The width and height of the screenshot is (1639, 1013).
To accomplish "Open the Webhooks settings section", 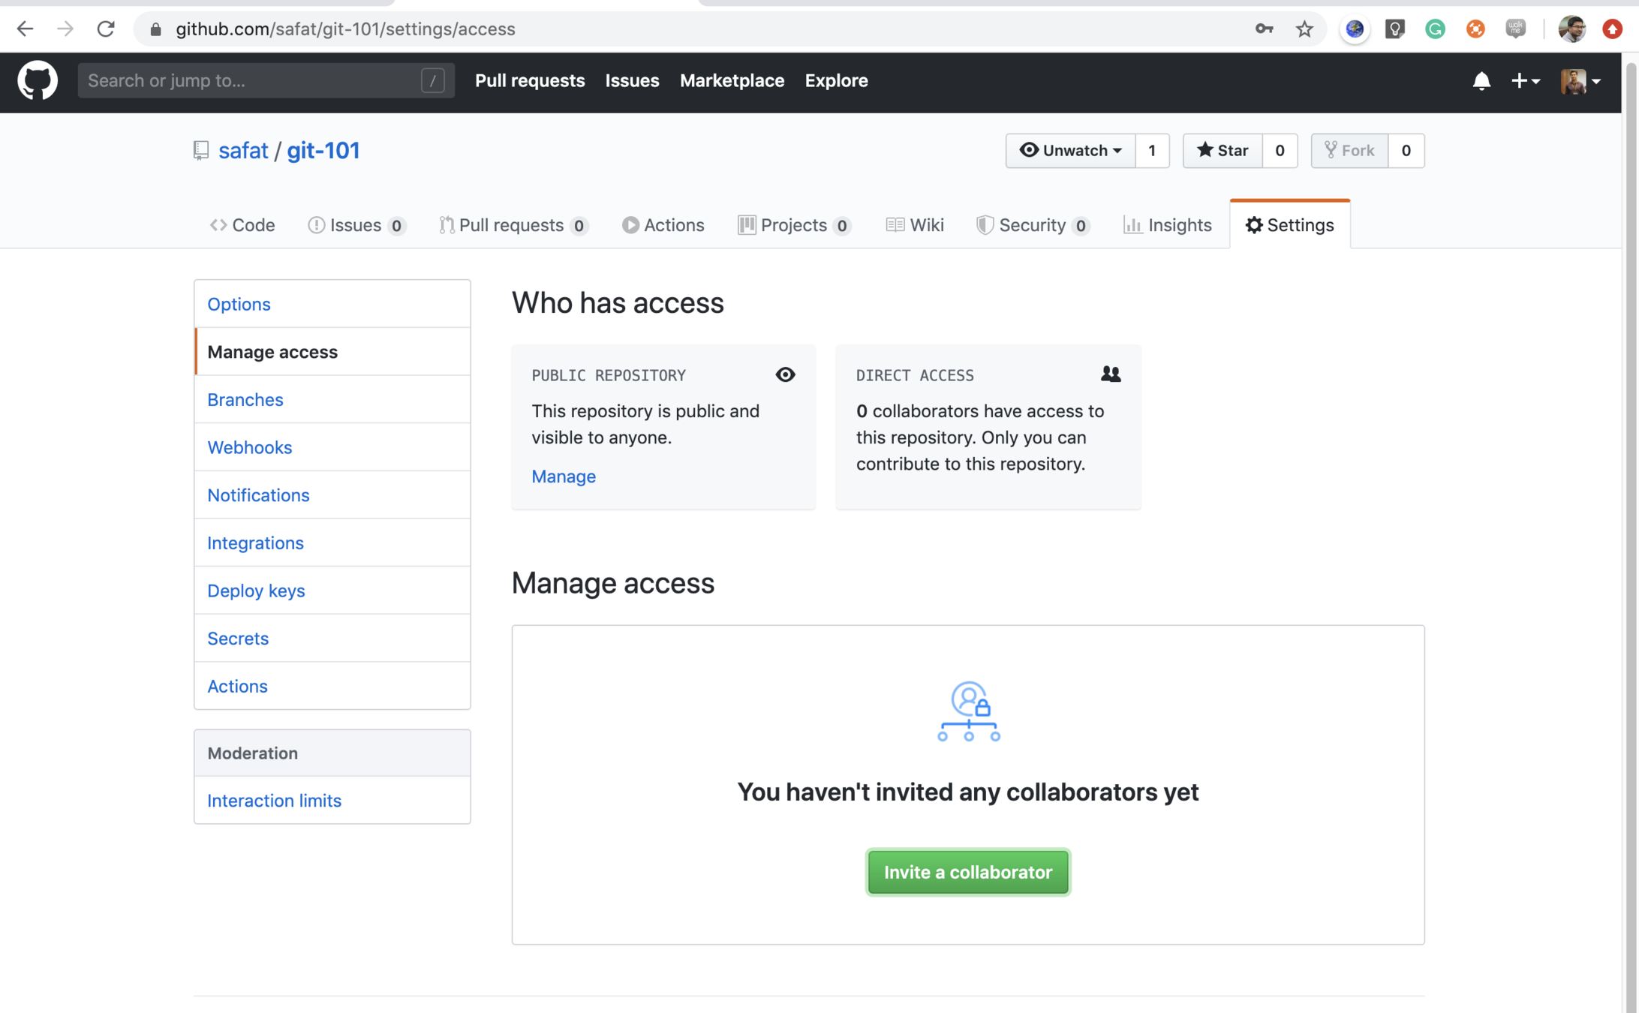I will (249, 447).
